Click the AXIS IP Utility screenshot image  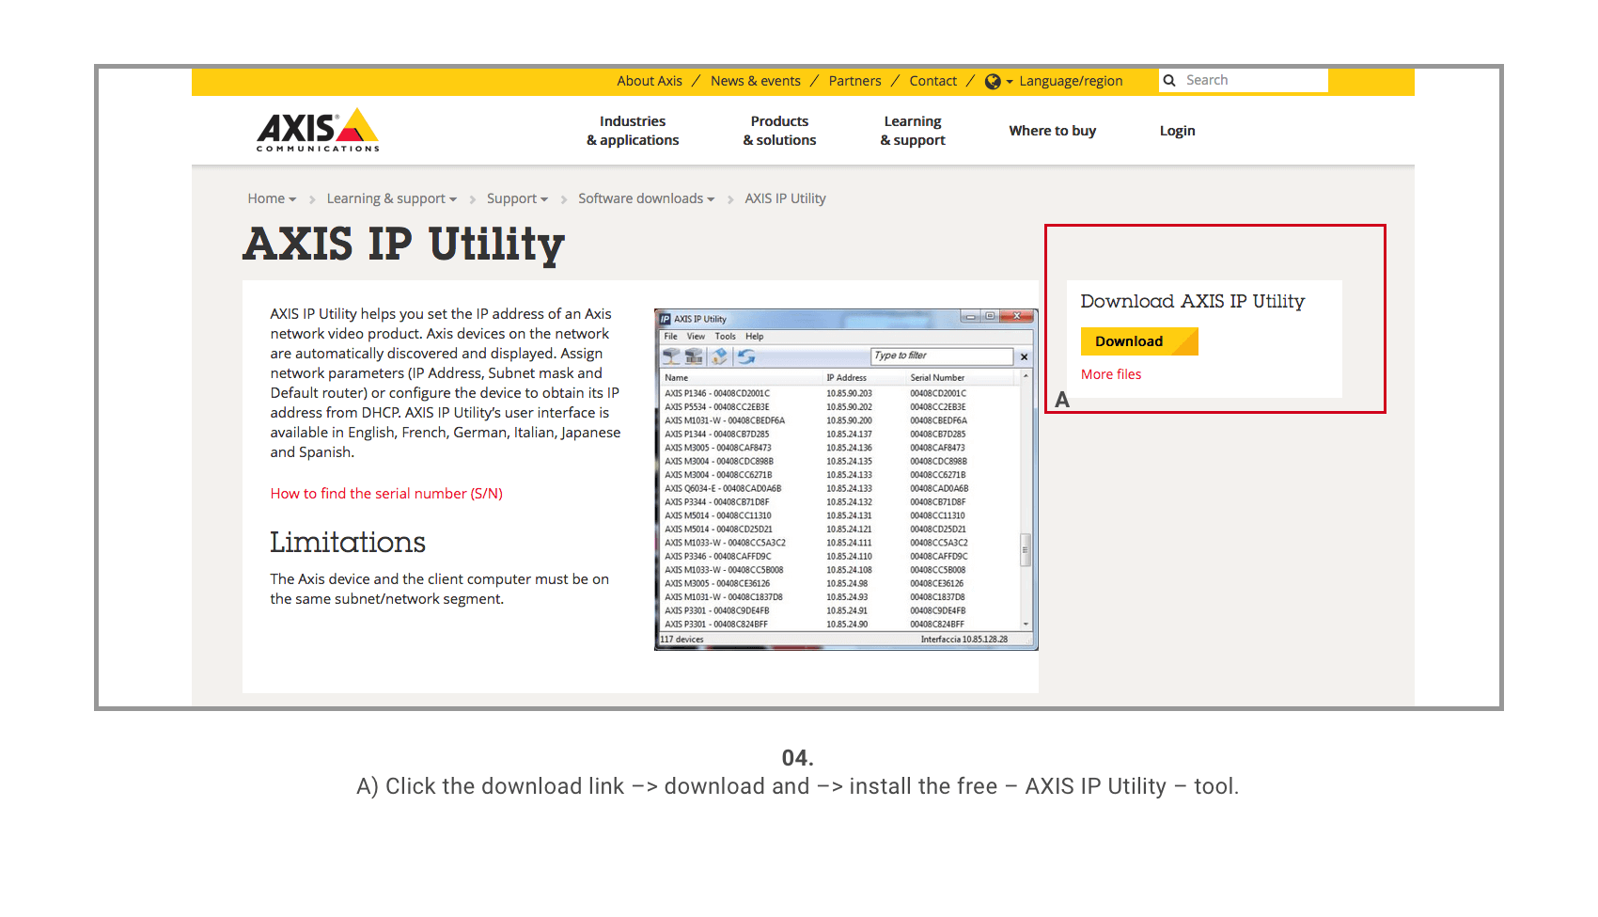click(x=846, y=479)
